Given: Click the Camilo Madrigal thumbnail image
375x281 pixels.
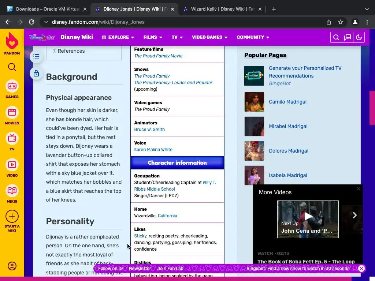Looking at the screenshot, I should tap(254, 102).
